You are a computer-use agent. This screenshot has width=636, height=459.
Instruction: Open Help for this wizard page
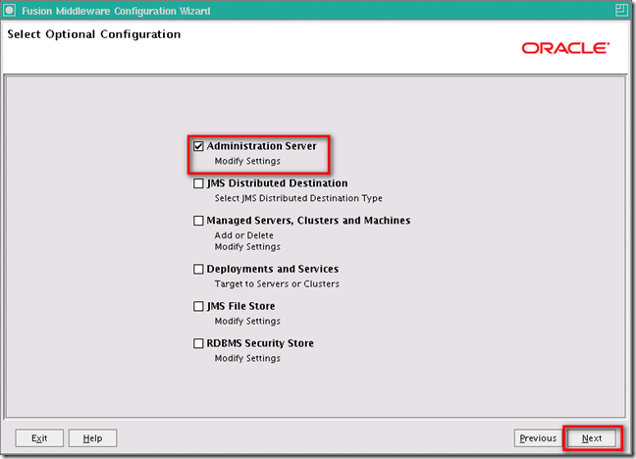coord(93,438)
